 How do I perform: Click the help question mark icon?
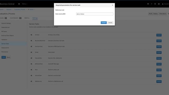pos(152,4)
